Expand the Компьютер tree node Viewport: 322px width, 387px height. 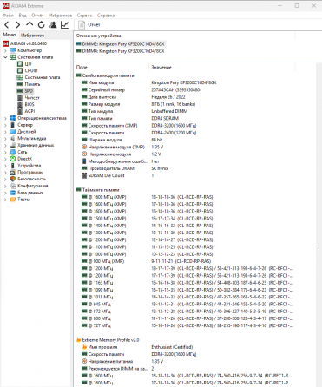click(5, 50)
